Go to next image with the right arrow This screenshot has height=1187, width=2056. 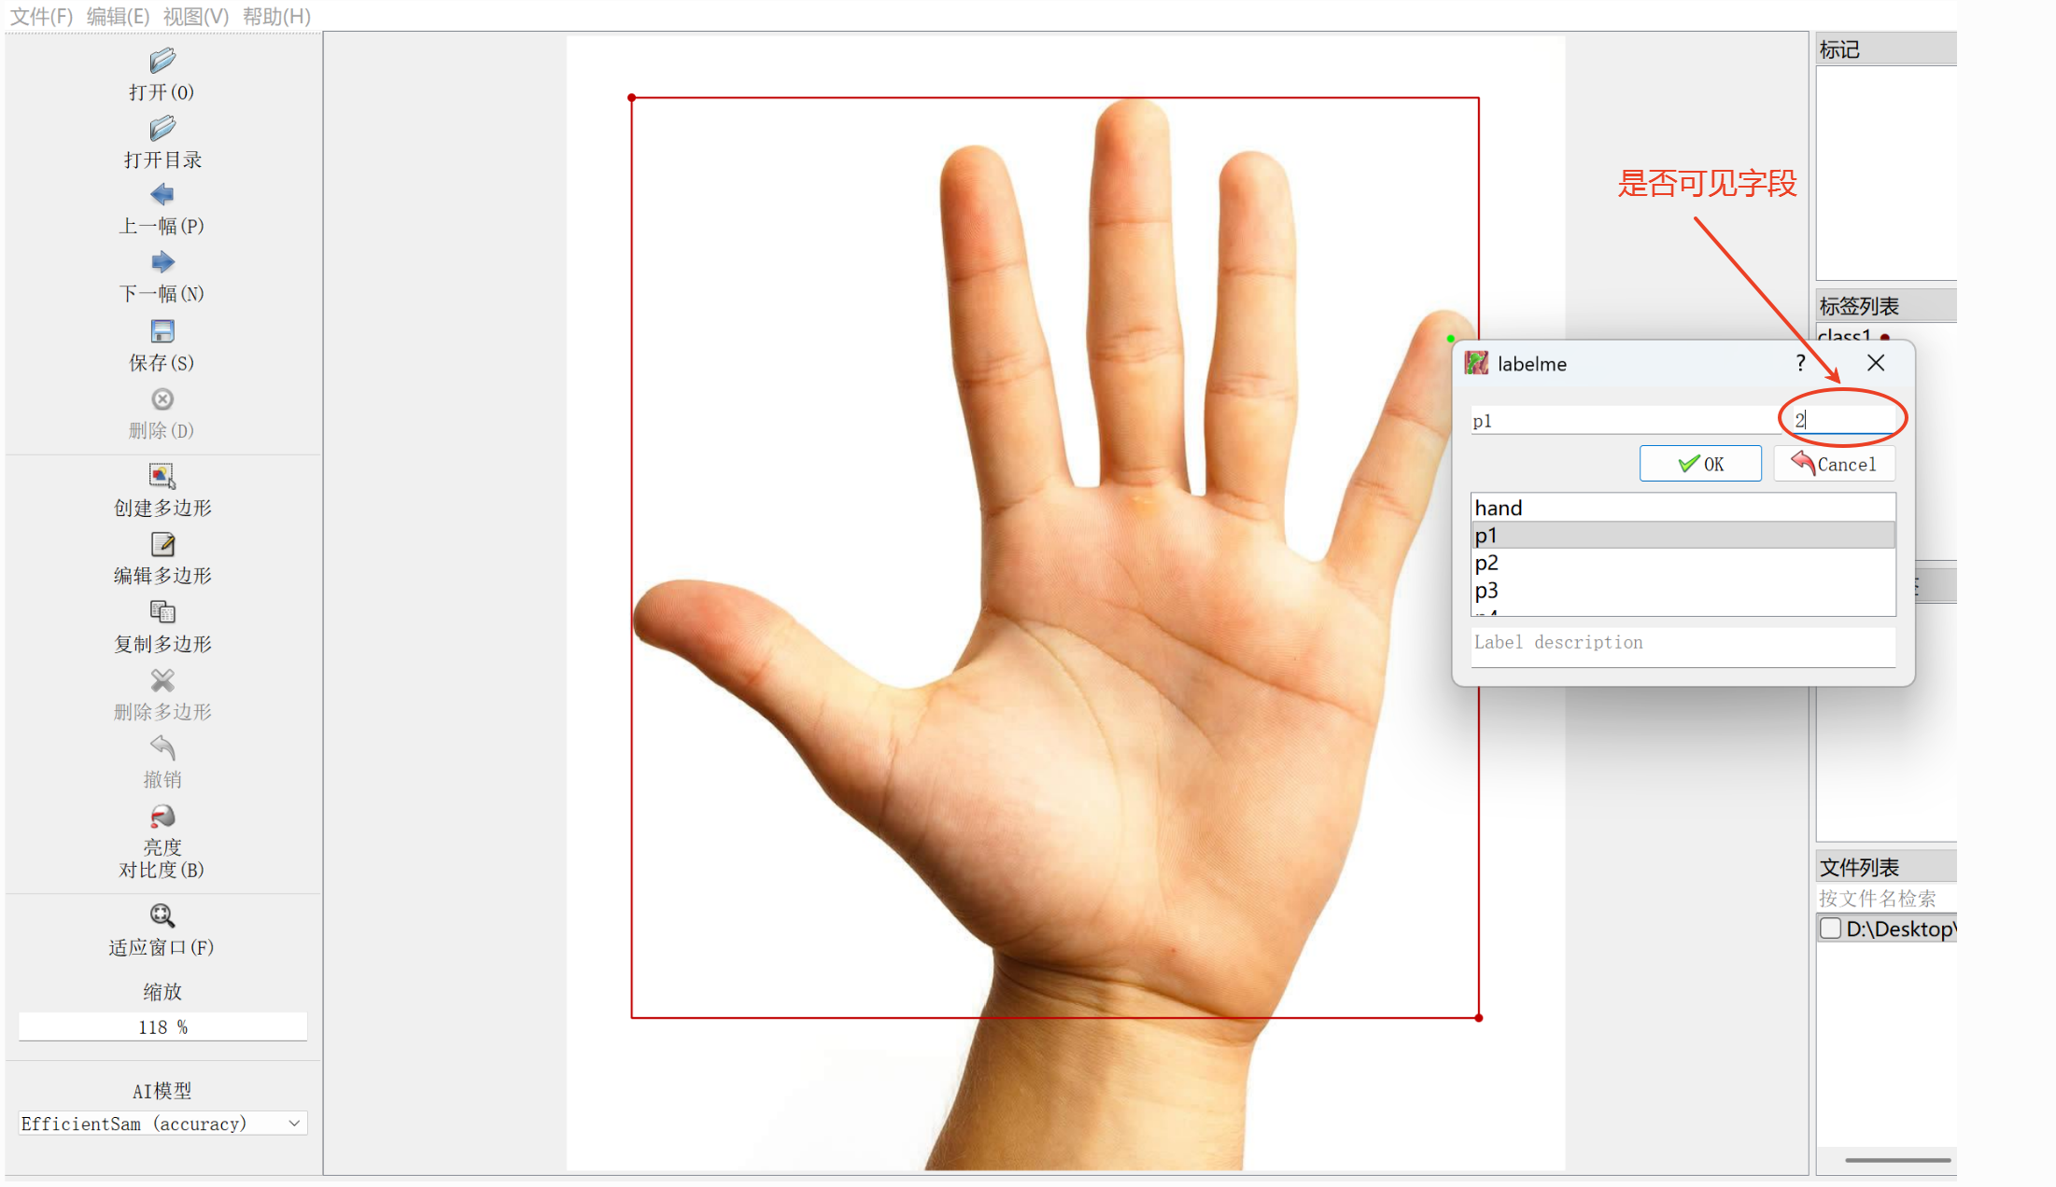pyautogui.click(x=162, y=262)
